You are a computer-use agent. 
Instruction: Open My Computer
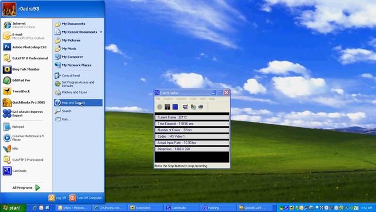[x=78, y=57]
